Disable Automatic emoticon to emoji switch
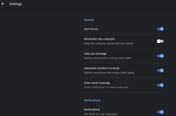This screenshot has height=116, width=176. click(x=160, y=70)
